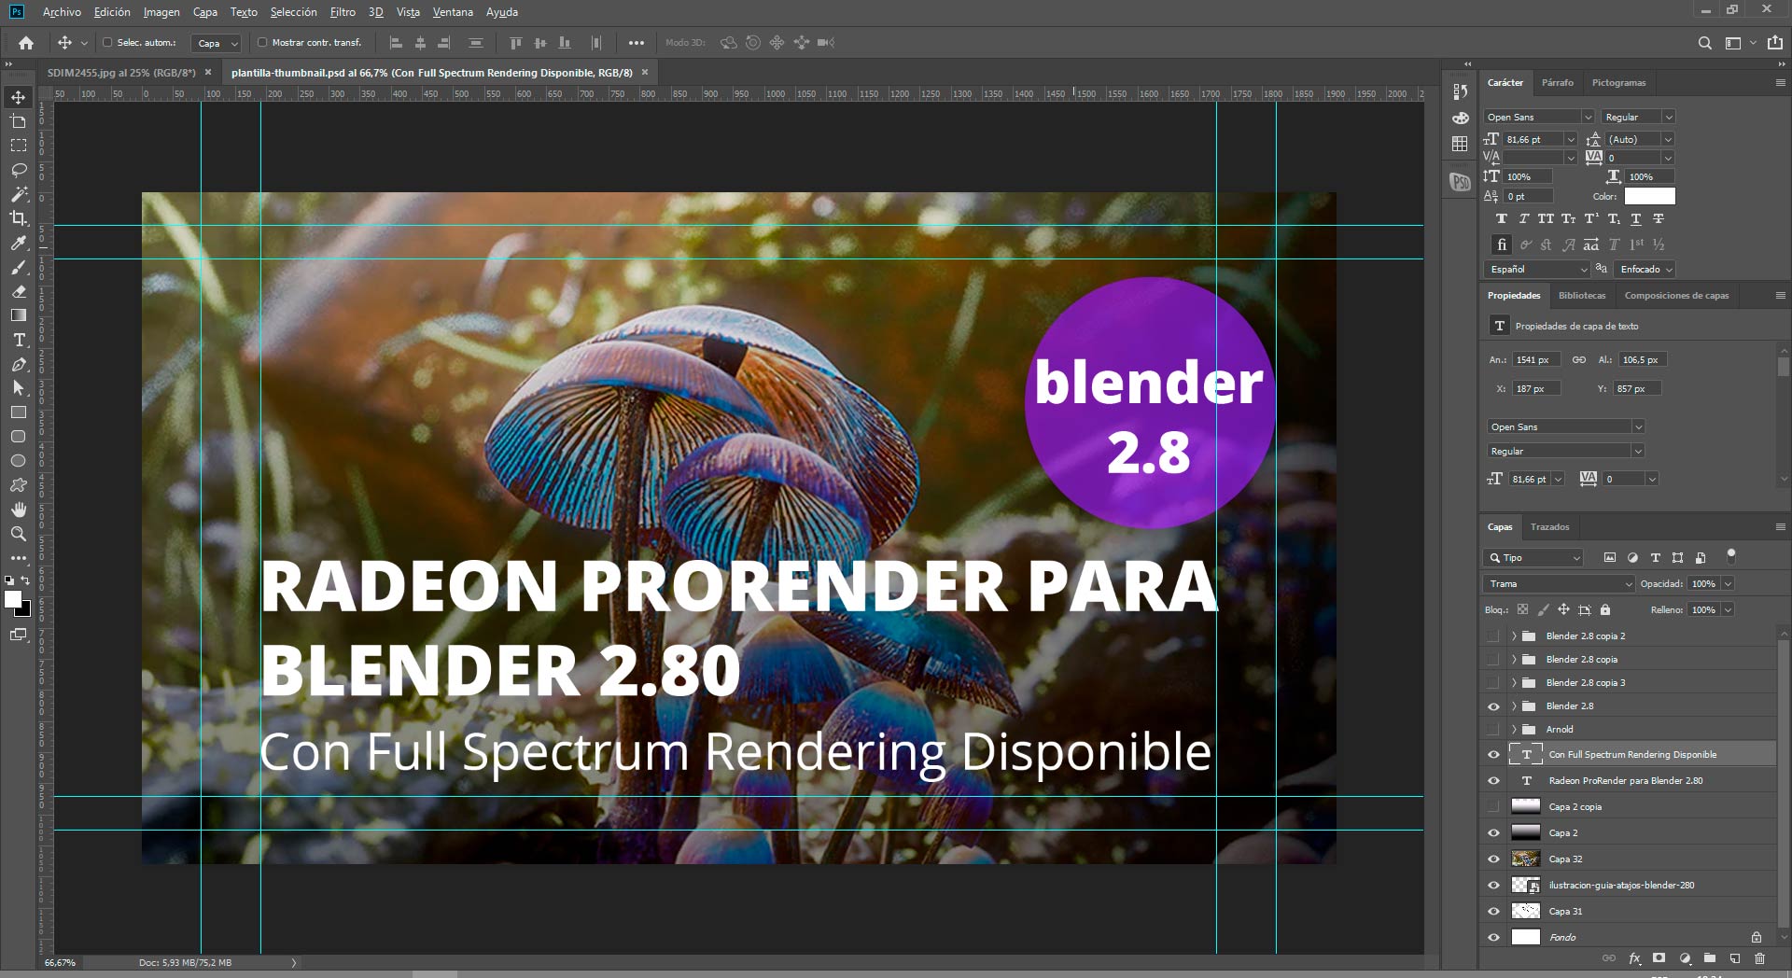Open the Enfocado anti-aliasing dropdown
The width and height of the screenshot is (1792, 978).
pos(1645,270)
